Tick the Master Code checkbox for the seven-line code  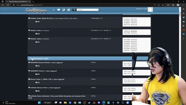tap(29, 39)
